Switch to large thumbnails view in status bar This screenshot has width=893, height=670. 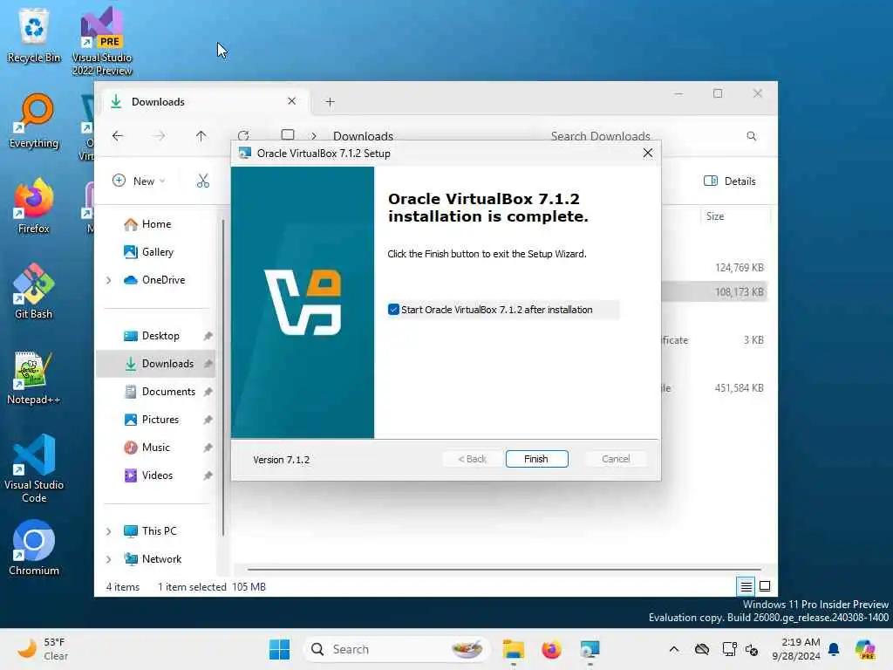pos(765,585)
